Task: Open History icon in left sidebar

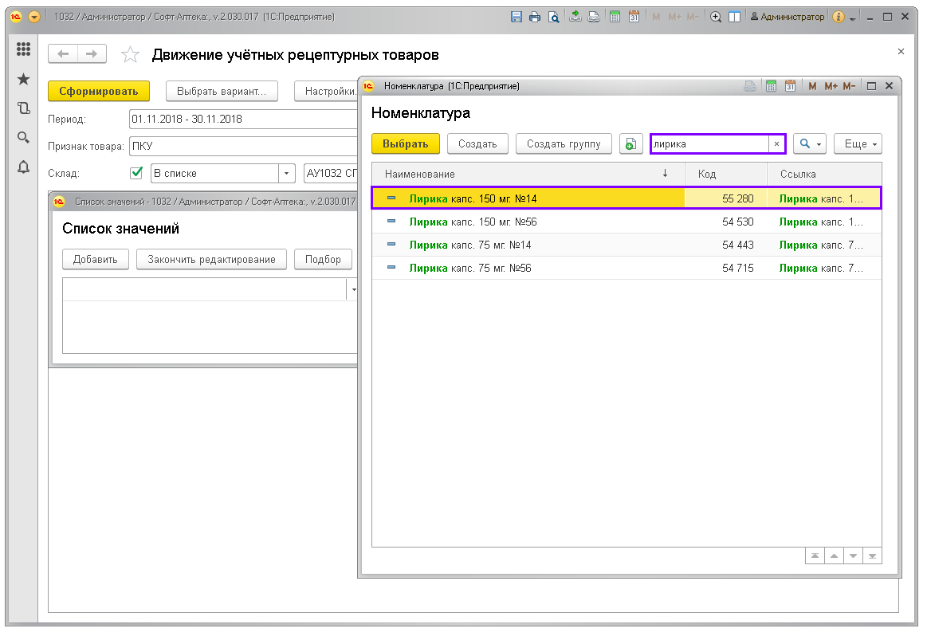Action: click(23, 108)
